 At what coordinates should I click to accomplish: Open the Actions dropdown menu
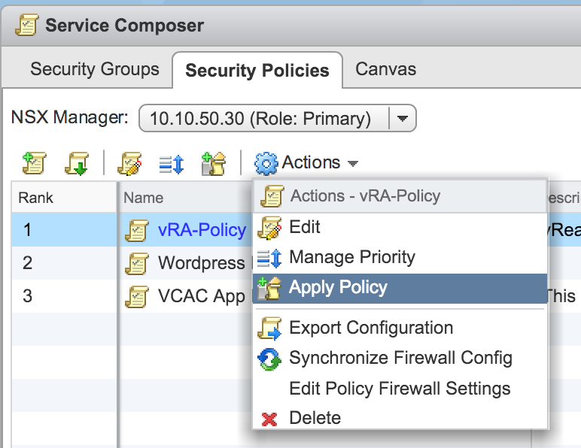click(311, 162)
